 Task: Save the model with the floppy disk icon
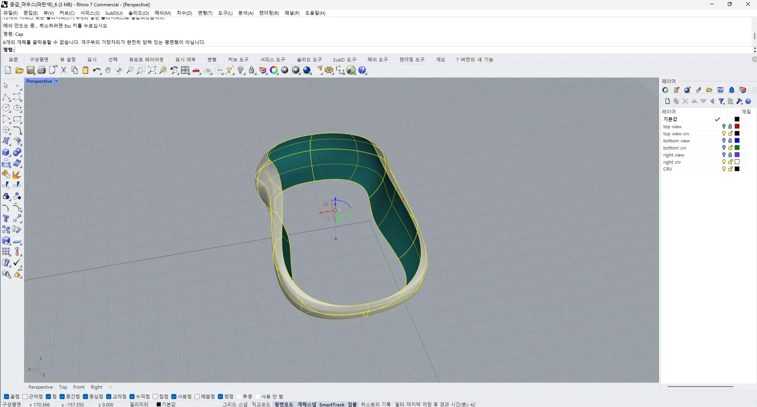click(30, 70)
